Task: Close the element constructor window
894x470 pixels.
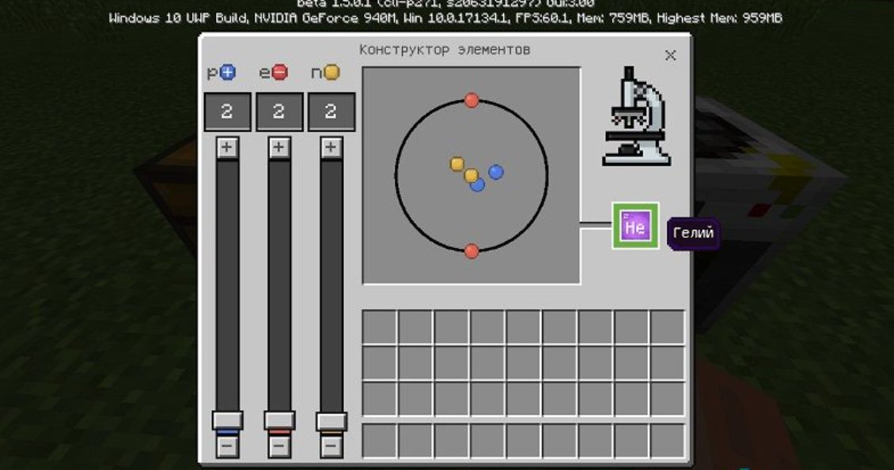Action: point(670,55)
